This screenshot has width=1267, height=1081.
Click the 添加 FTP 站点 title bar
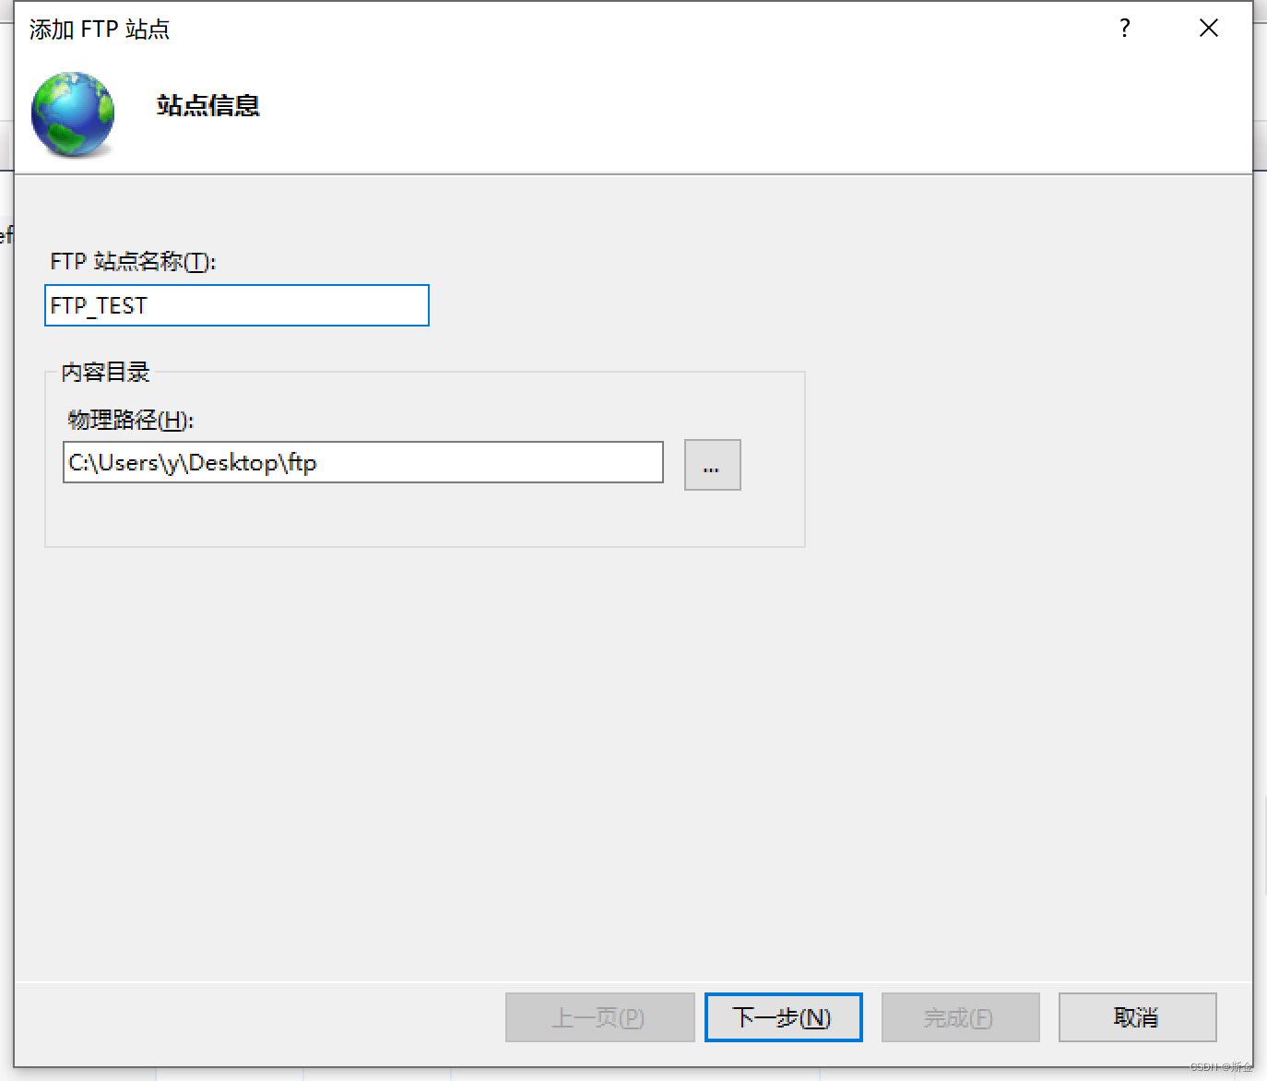(x=99, y=29)
